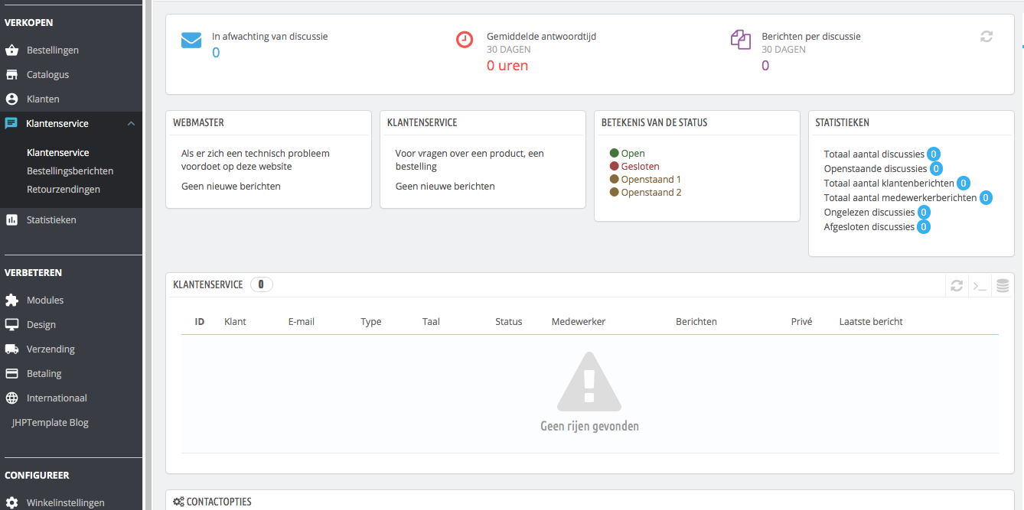Click the Catalogus store icon
Screen dimensions: 1024x510
pyautogui.click(x=11, y=75)
